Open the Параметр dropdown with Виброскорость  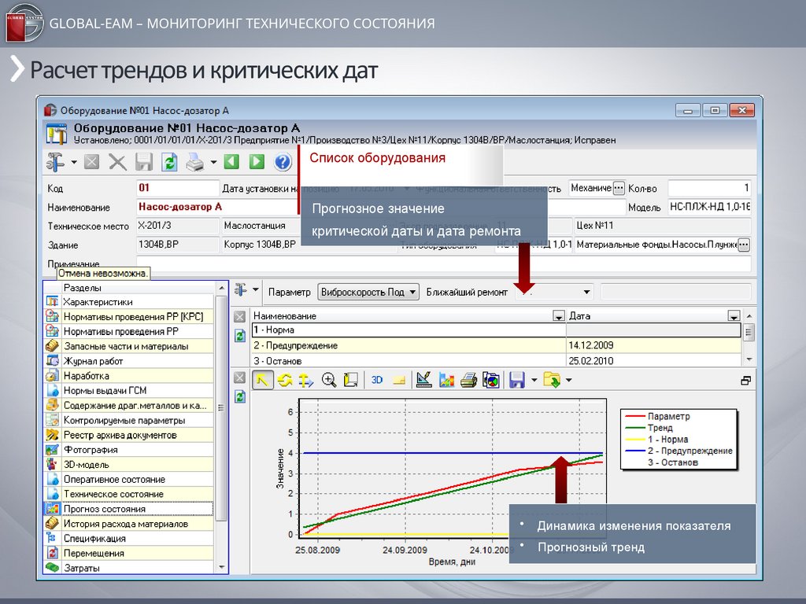[x=368, y=292]
